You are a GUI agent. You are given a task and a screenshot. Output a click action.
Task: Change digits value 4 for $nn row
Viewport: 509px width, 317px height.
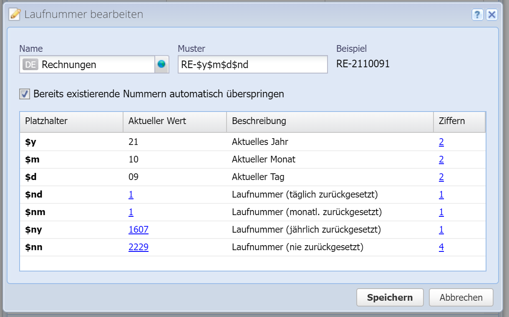tap(441, 247)
